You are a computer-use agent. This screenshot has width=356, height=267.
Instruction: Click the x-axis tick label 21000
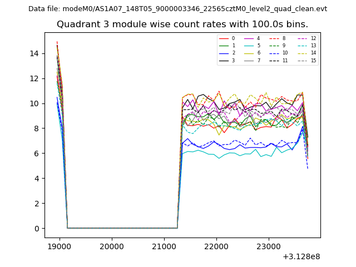click(x=164, y=246)
